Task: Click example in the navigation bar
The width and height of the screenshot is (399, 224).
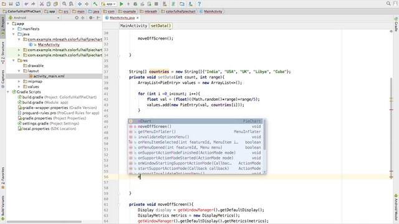Action: [x=127, y=11]
